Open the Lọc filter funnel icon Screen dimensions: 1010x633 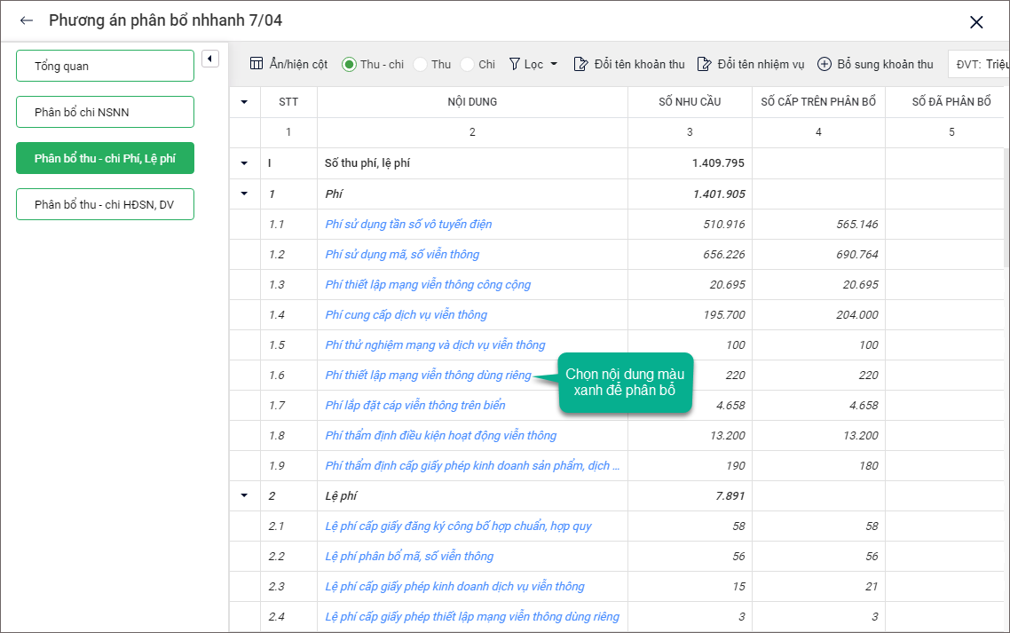pyautogui.click(x=514, y=64)
